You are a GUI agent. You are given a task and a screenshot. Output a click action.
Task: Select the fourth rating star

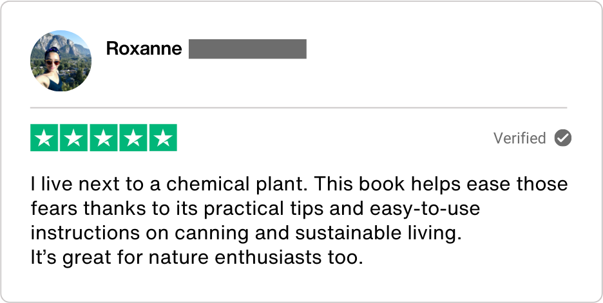[x=133, y=138]
